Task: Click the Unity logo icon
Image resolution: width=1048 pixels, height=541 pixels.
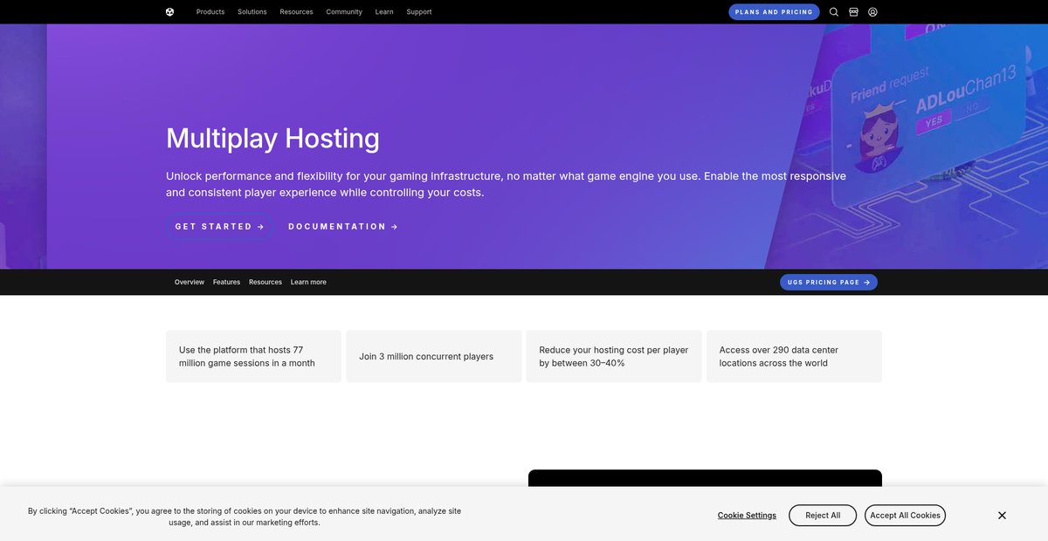Action: (169, 12)
